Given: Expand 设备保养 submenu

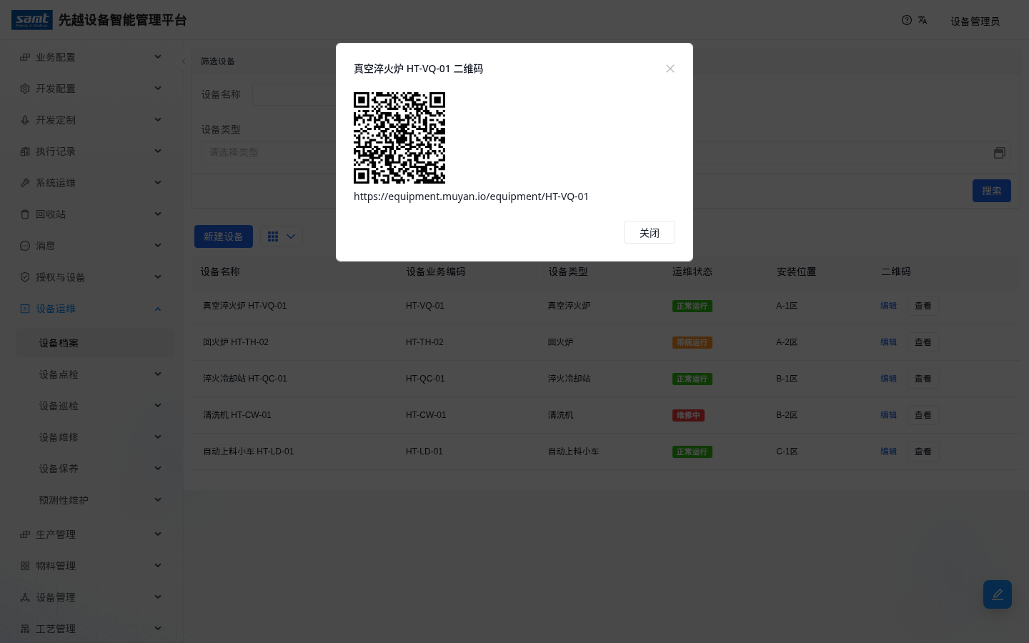Looking at the screenshot, I should click(95, 469).
